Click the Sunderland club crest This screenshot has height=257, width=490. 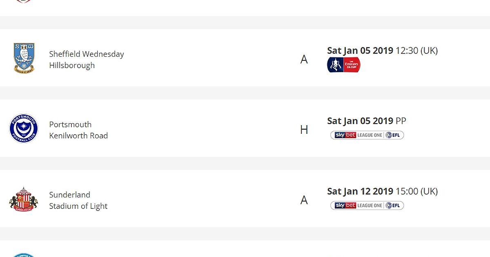(24, 199)
